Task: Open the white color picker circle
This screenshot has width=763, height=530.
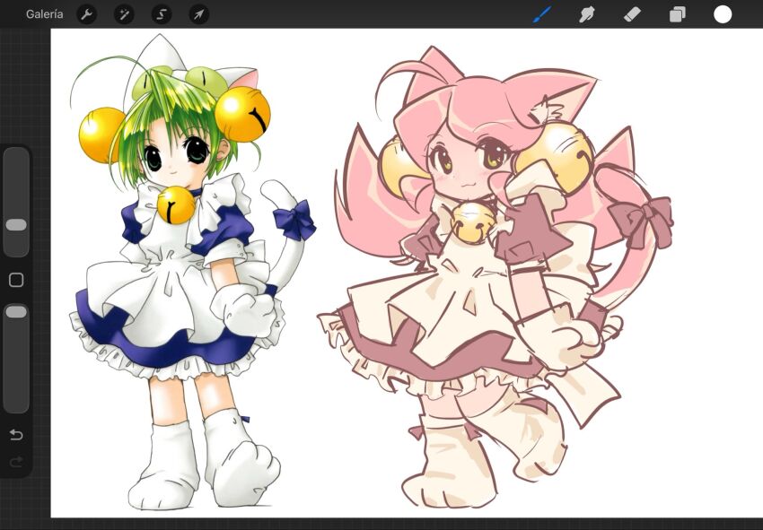Action: coord(723,14)
